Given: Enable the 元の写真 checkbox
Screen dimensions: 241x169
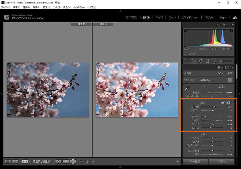Looking at the screenshot, I should pos(185,54).
